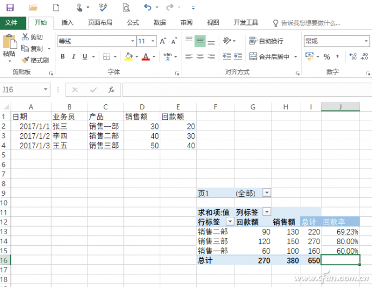Open the 行标签 filter dropdown
Image resolution: width=372 pixels, height=287 pixels.
230,221
